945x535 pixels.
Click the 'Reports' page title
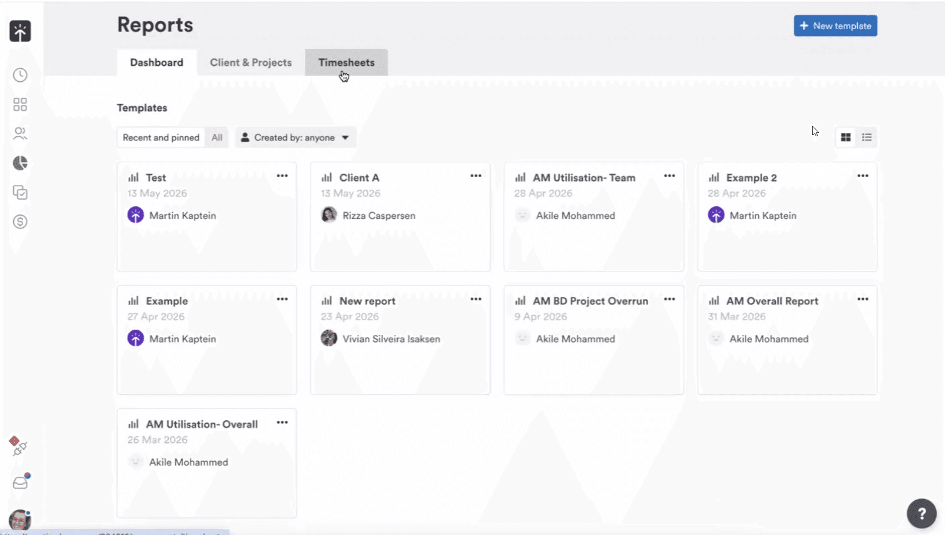[155, 25]
